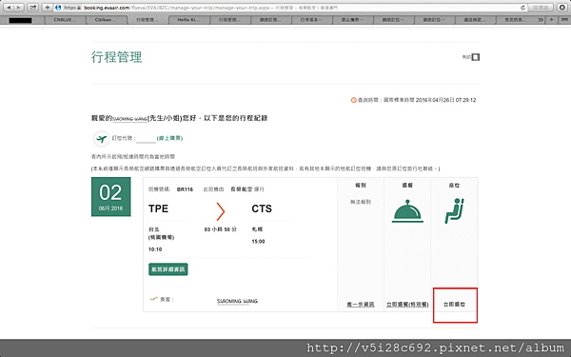Open the 線上購票 link
Image resolution: width=571 pixels, height=357 pixels.
point(169,138)
